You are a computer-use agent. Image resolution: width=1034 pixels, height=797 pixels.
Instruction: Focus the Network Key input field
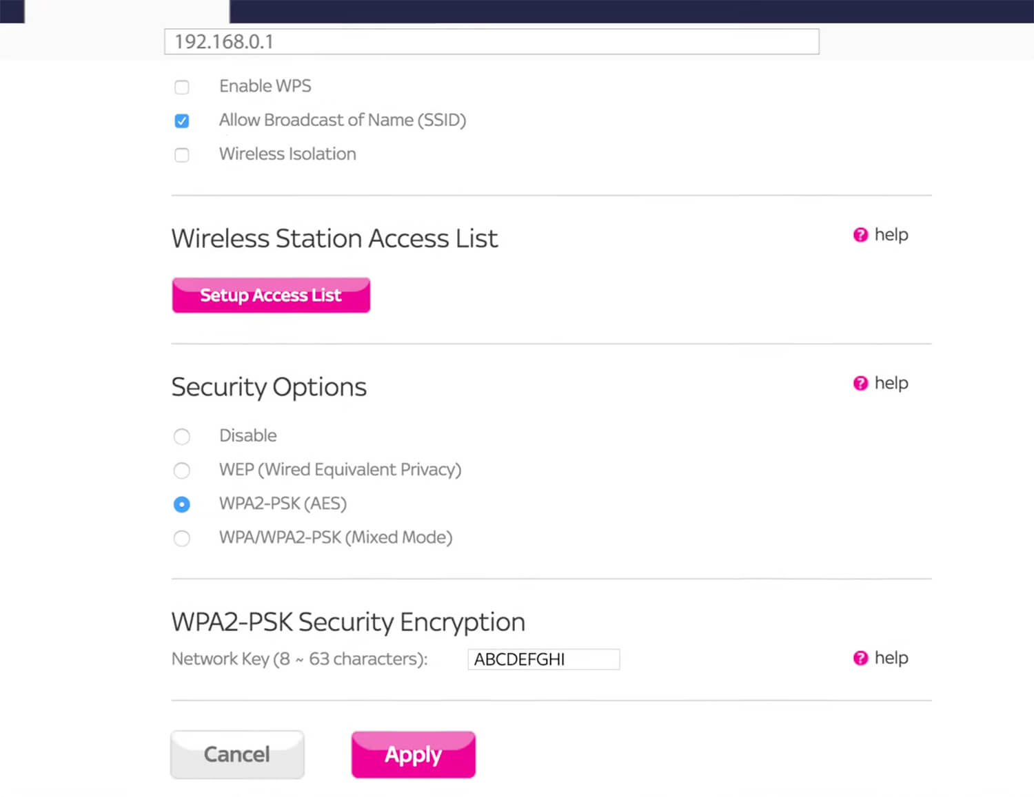coord(543,659)
